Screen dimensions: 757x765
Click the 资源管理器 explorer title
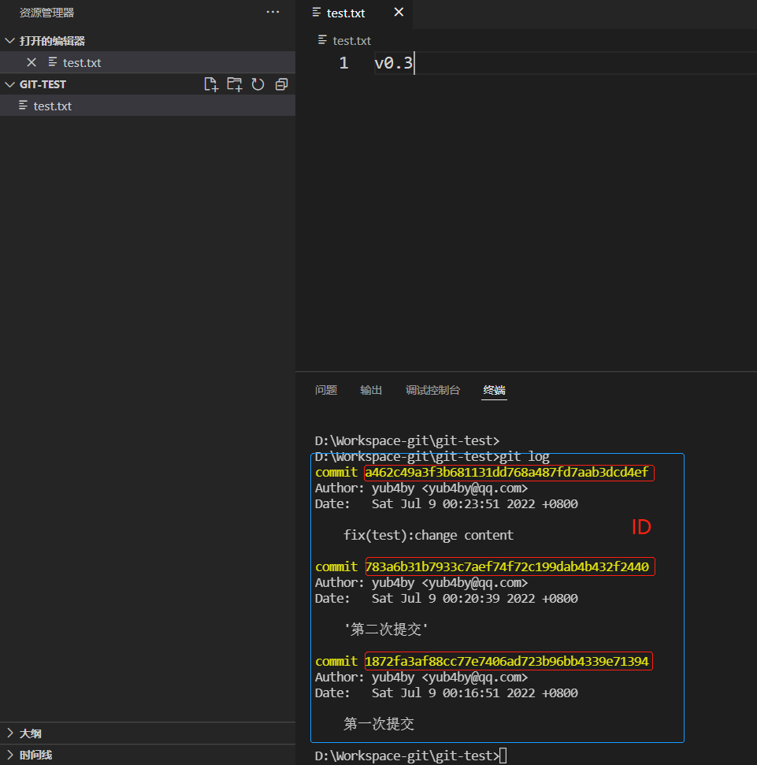coord(46,13)
